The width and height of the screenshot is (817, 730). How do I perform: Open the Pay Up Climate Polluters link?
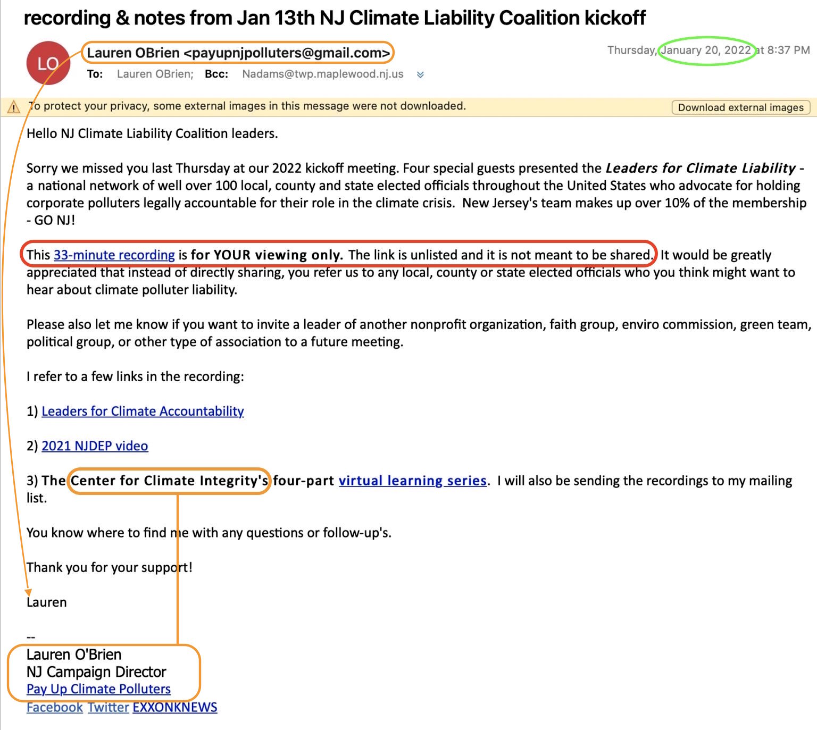click(x=98, y=689)
